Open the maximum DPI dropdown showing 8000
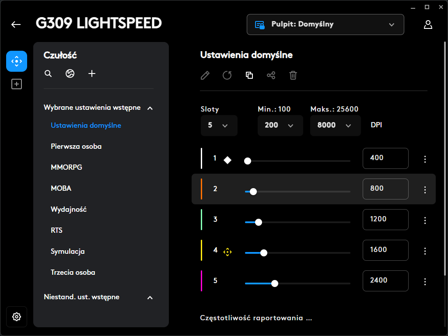This screenshot has width=448, height=336. (336, 126)
